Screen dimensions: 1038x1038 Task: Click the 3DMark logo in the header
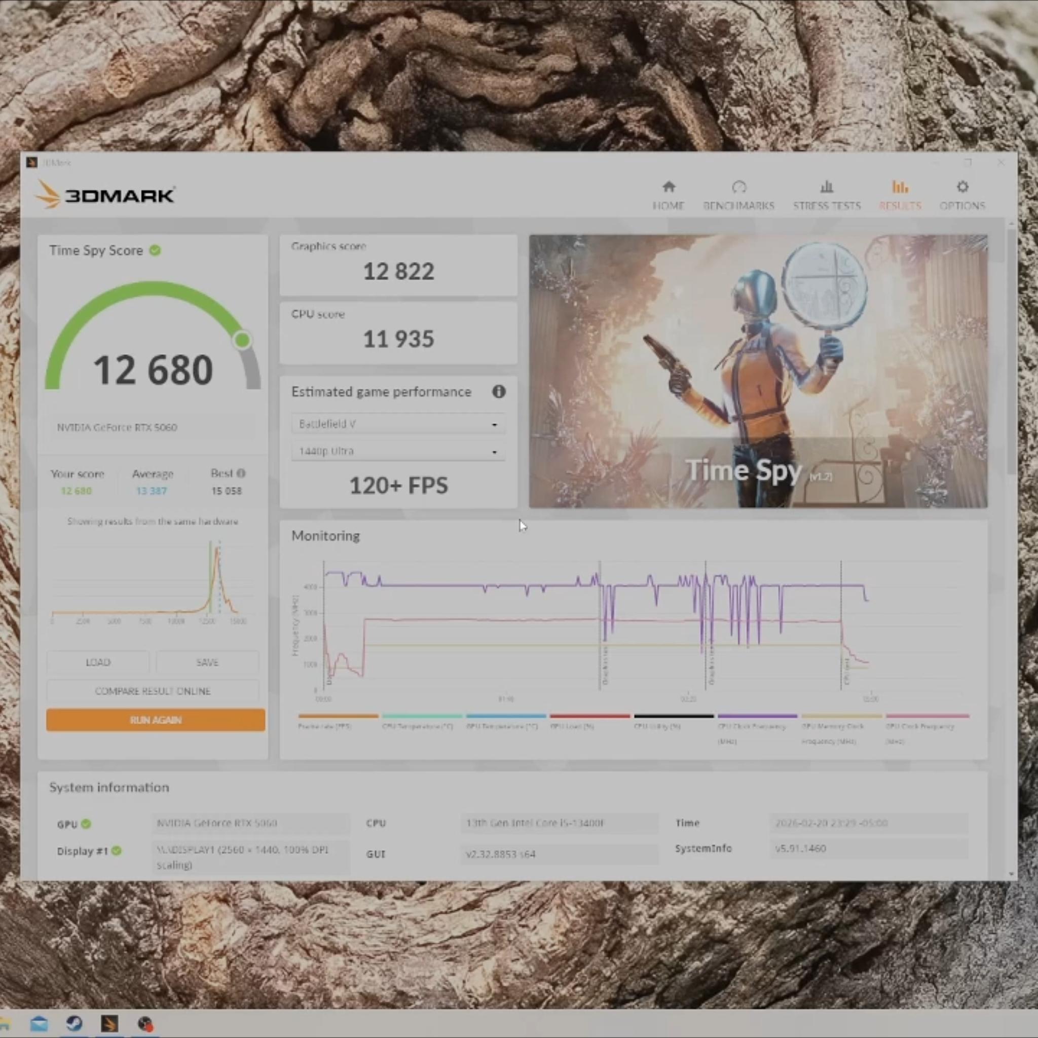(105, 194)
